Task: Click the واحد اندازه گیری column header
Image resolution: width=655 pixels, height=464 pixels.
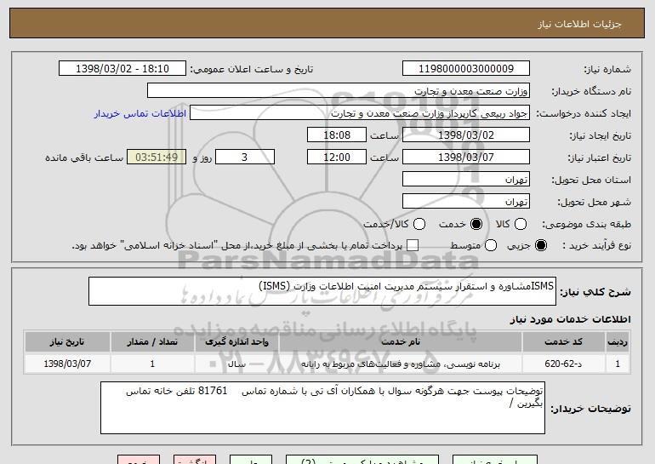Action: click(236, 342)
